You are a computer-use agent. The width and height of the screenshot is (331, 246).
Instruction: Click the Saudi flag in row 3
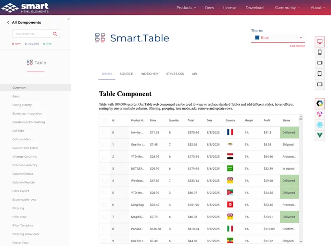pyautogui.click(x=230, y=168)
